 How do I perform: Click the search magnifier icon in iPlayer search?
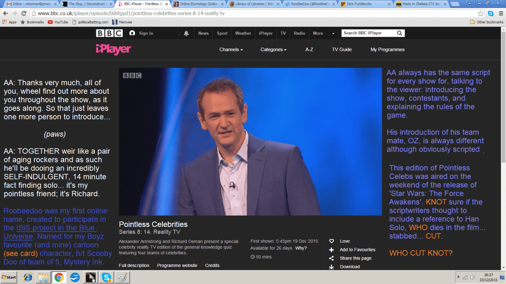tap(399, 33)
